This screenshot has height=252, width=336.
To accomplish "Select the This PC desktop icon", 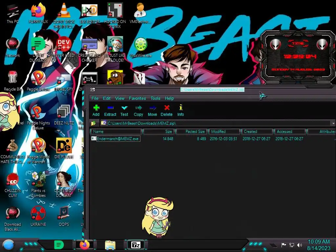I will pyautogui.click(x=13, y=14).
